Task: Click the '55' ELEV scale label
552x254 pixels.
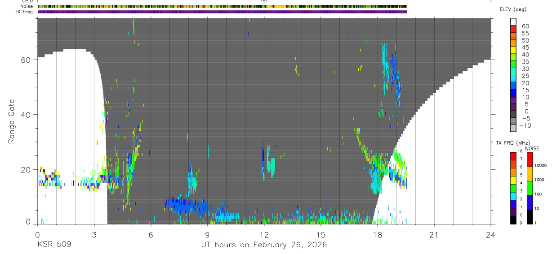Action: 525,33
